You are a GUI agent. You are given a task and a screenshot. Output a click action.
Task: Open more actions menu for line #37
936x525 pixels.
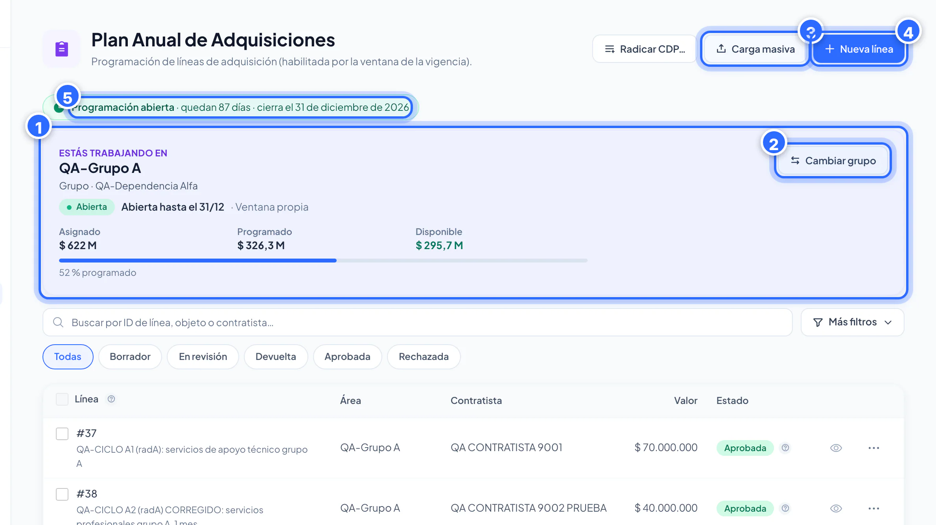point(874,448)
